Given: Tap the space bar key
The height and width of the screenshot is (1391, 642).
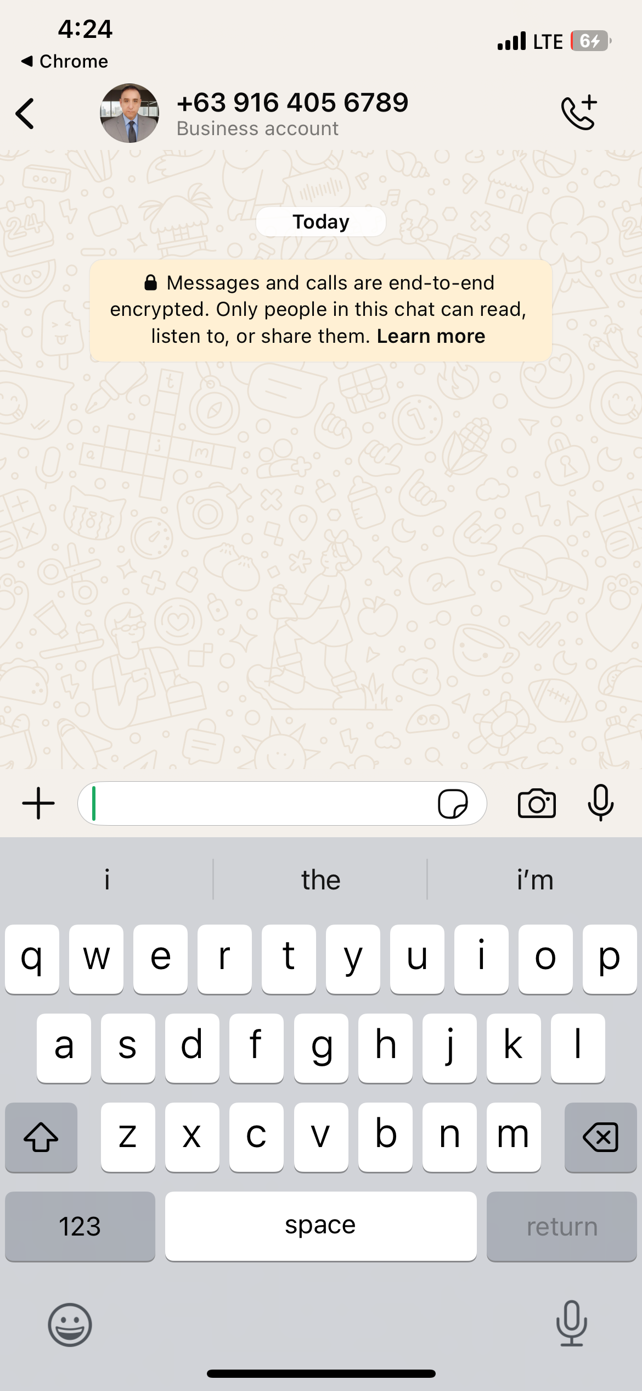Looking at the screenshot, I should pyautogui.click(x=320, y=1226).
